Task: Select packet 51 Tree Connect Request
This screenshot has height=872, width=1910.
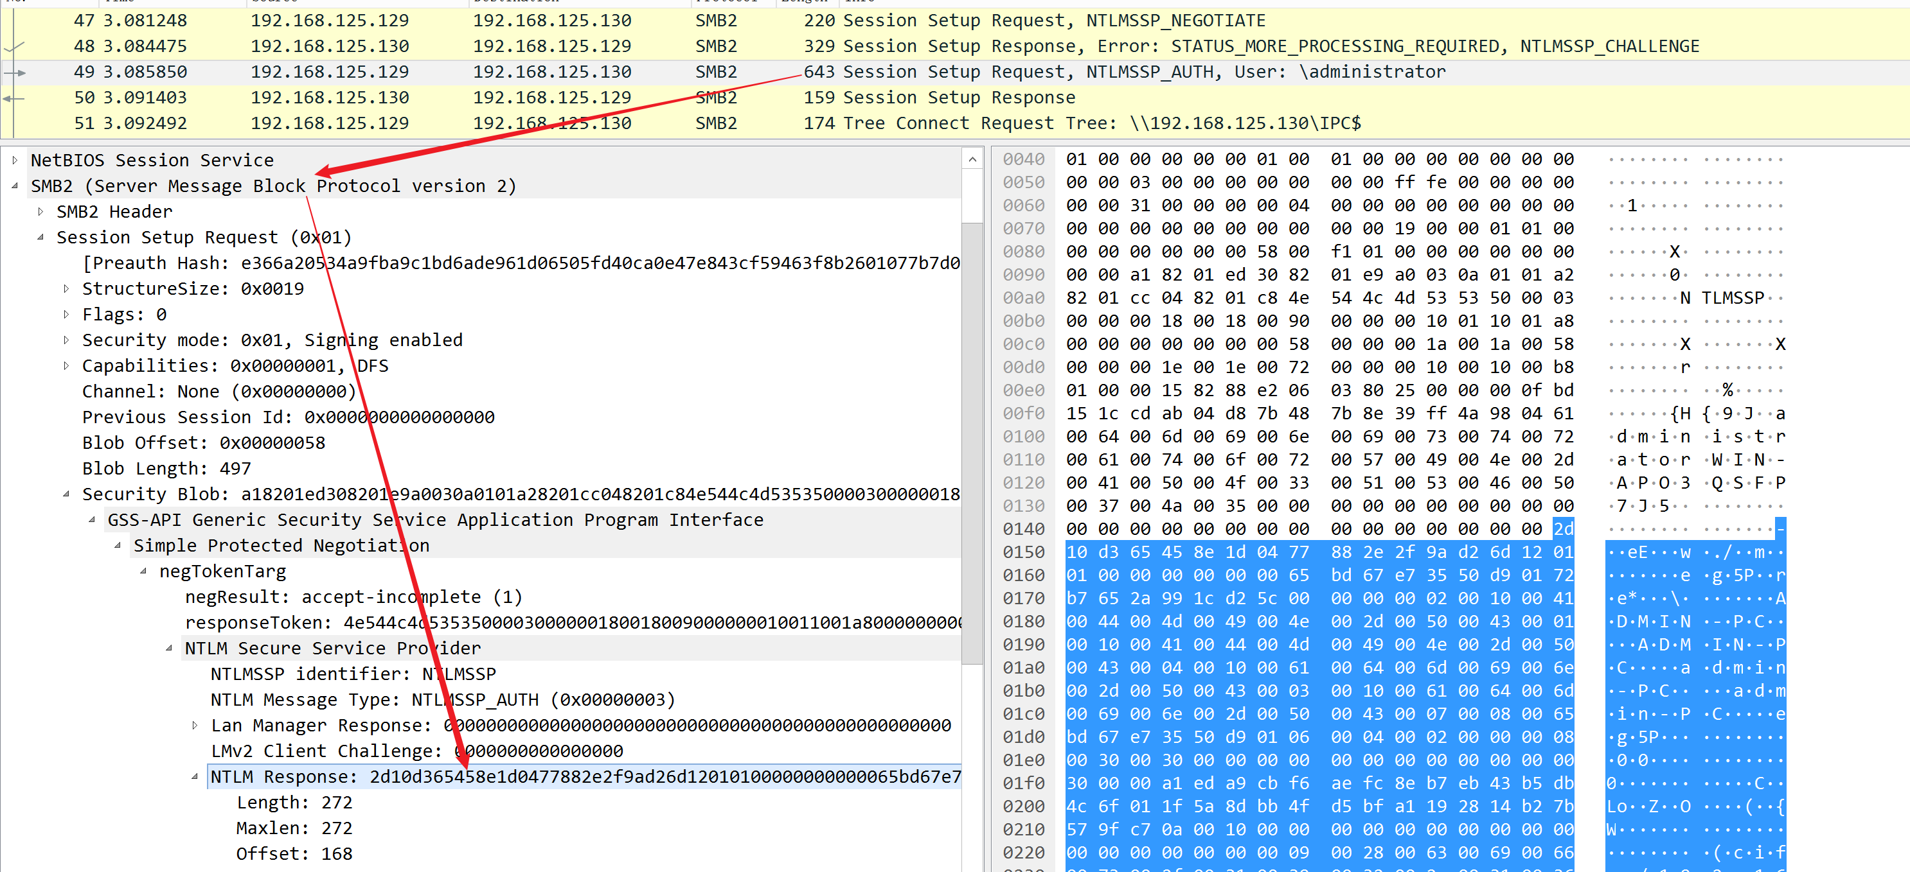Action: (955, 123)
